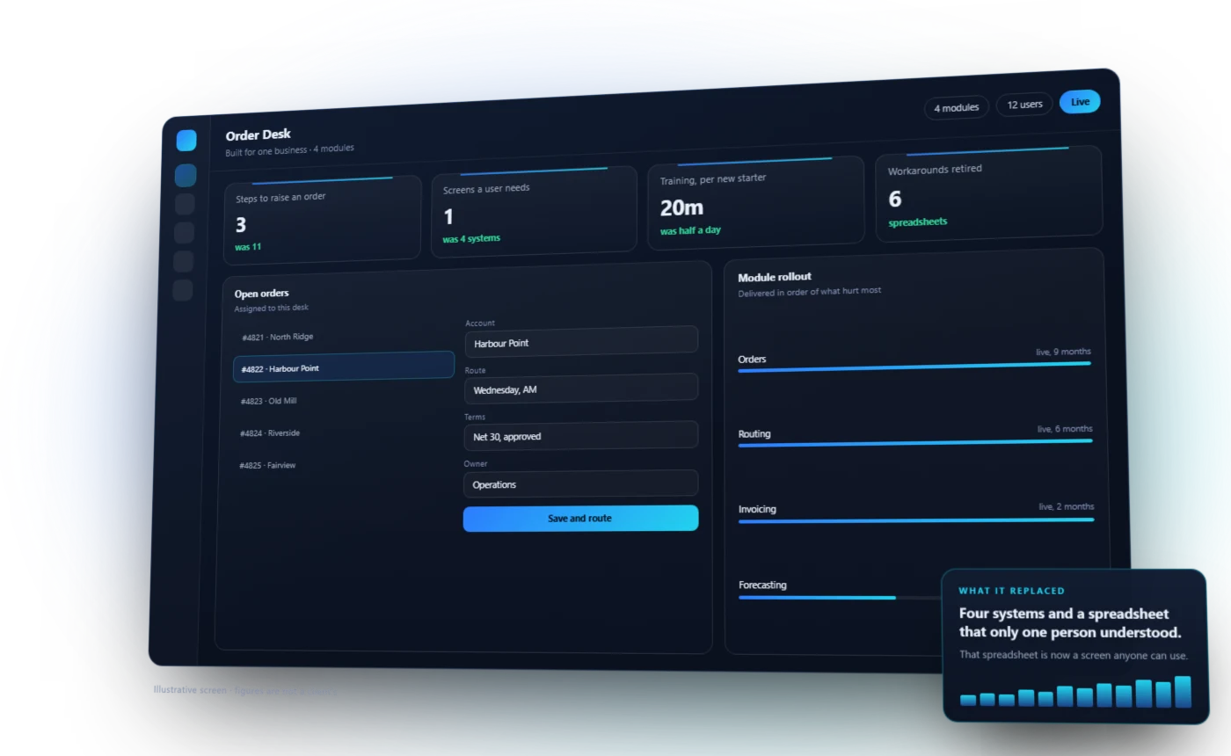Click the 'was 11' green text
Image resolution: width=1231 pixels, height=756 pixels.
point(248,247)
